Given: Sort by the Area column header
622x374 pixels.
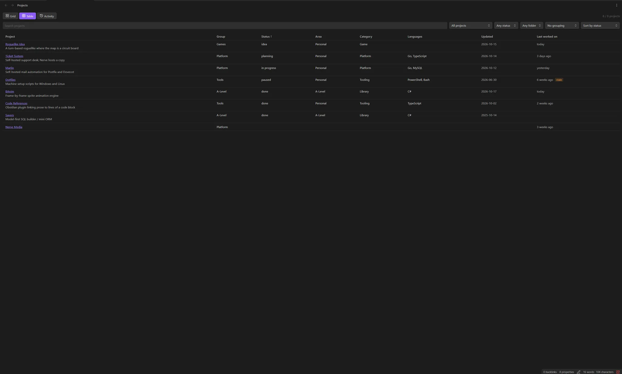Looking at the screenshot, I should (318, 37).
